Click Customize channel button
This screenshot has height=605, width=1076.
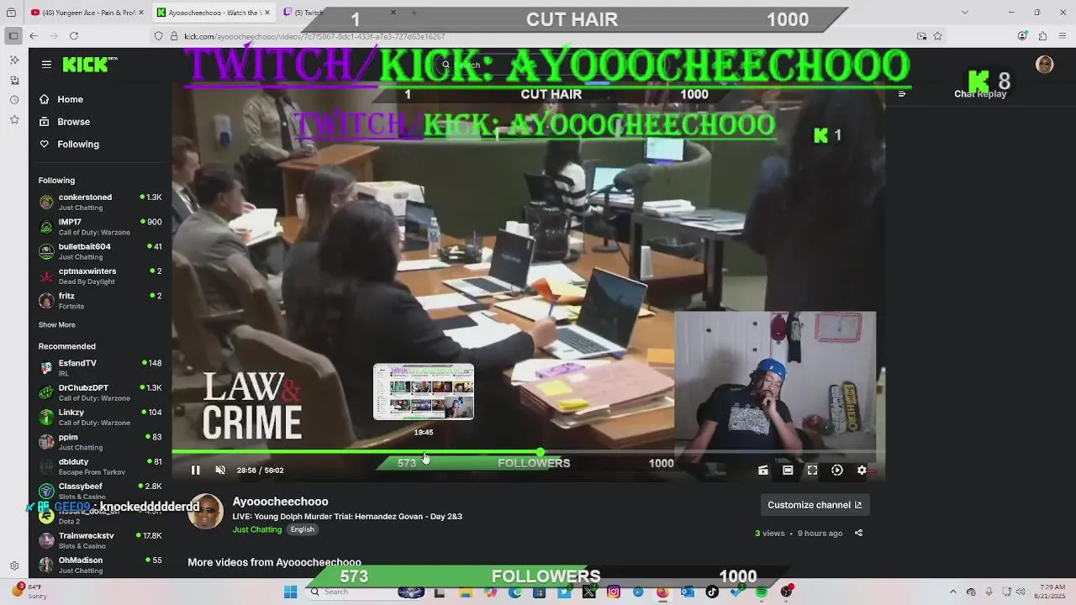(815, 505)
